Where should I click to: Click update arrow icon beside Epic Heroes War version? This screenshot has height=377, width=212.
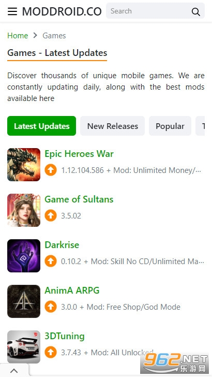(x=51, y=170)
